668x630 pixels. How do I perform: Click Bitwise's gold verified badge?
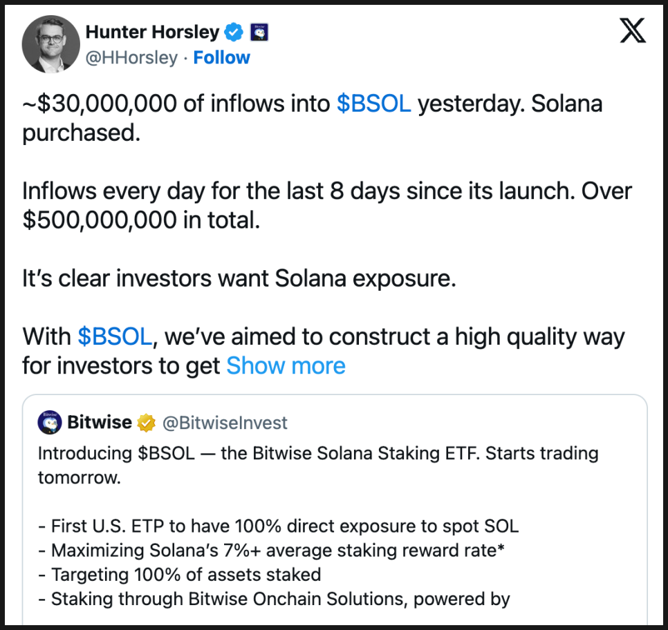click(146, 423)
